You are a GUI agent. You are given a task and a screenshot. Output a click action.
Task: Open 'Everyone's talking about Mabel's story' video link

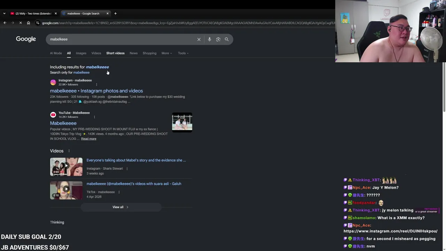click(x=136, y=160)
